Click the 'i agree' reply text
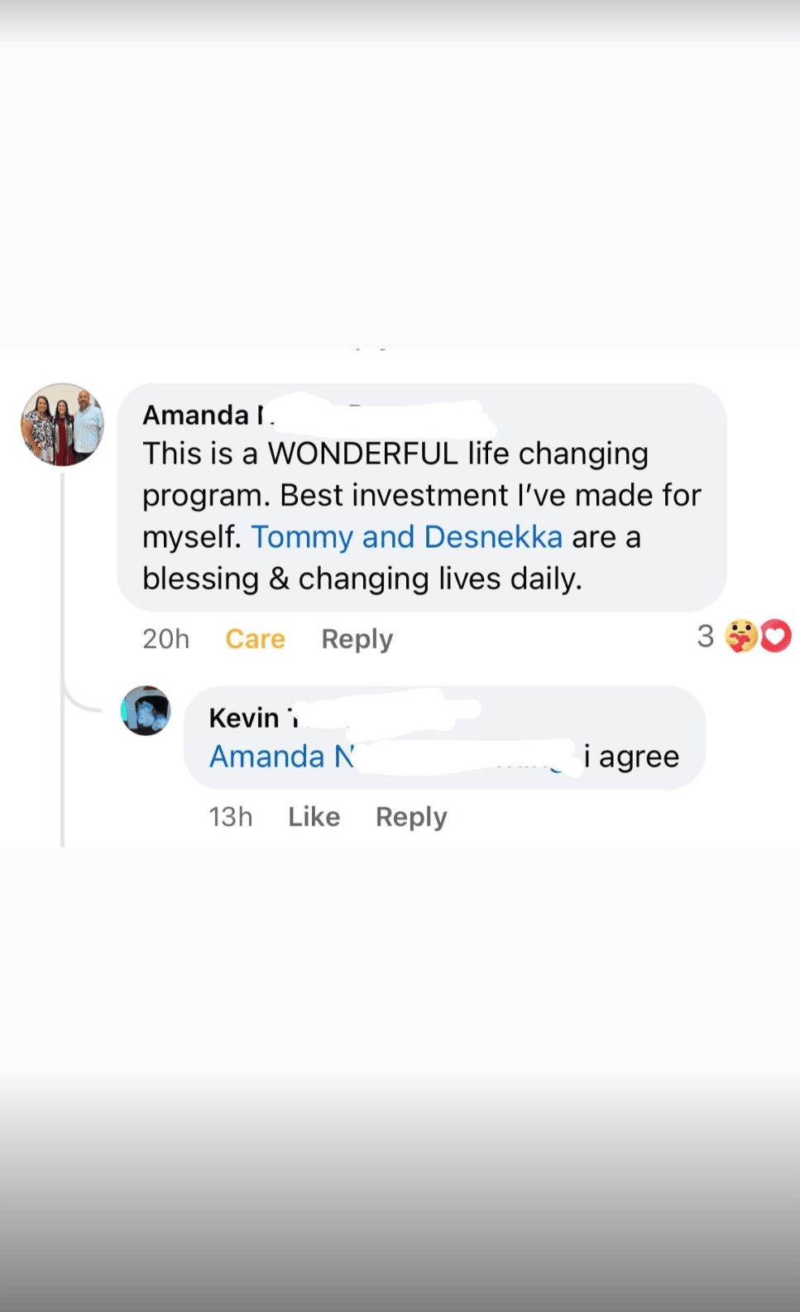Image resolution: width=800 pixels, height=1312 pixels. tap(631, 757)
